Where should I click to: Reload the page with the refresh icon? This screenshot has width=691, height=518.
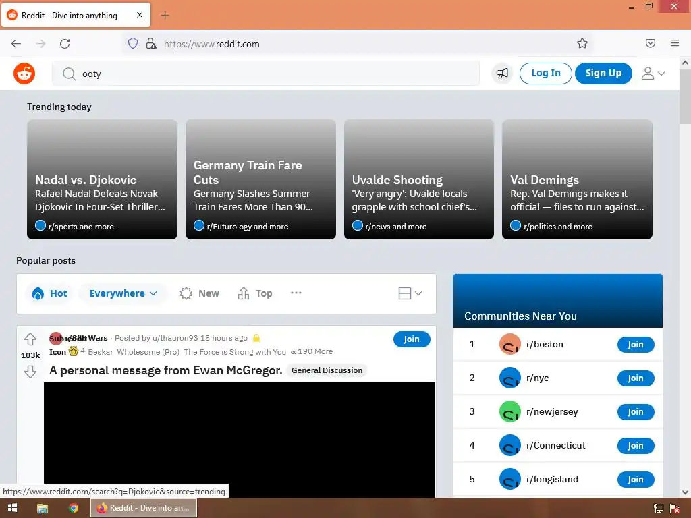click(x=65, y=44)
